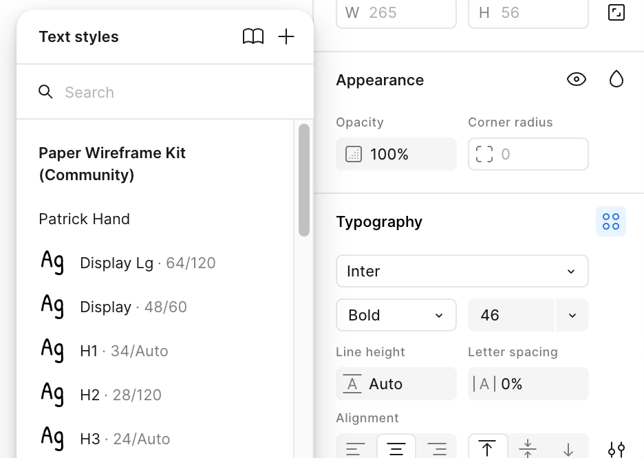Select center text alignment

[x=396, y=448]
